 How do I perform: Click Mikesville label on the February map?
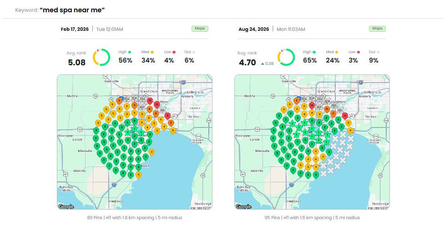85,151
